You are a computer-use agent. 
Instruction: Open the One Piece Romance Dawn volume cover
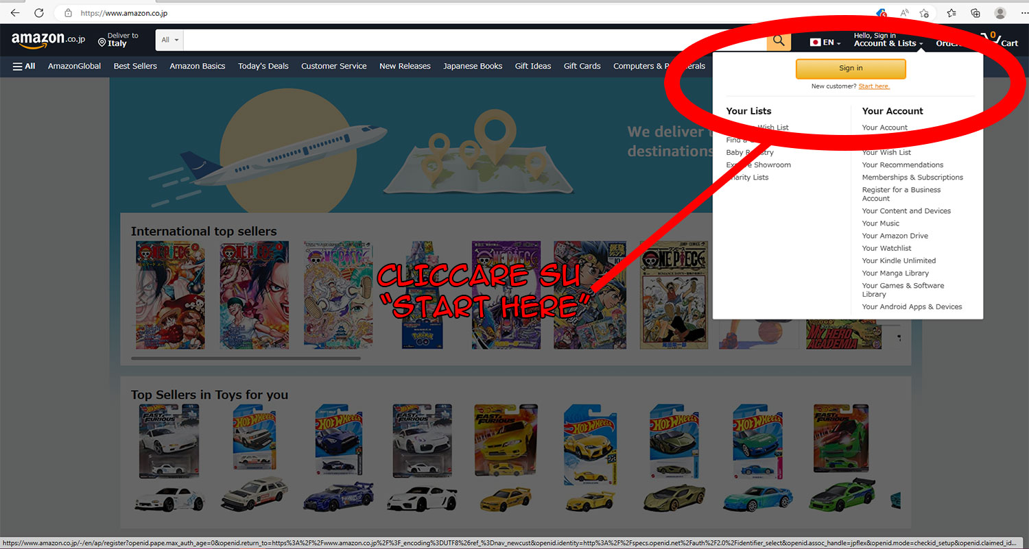(x=673, y=295)
